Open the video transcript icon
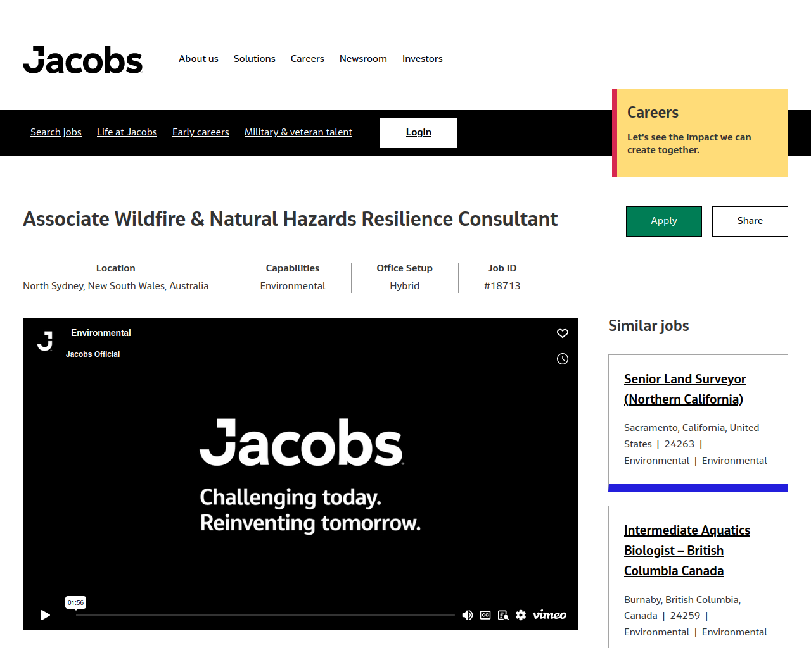 (503, 615)
